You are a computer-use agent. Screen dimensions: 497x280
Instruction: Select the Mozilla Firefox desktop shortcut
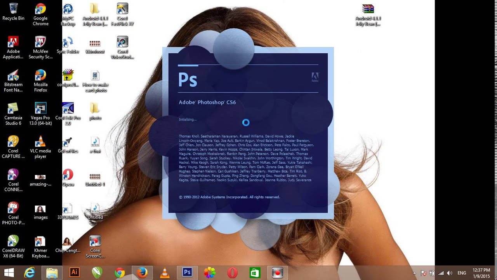point(40,80)
